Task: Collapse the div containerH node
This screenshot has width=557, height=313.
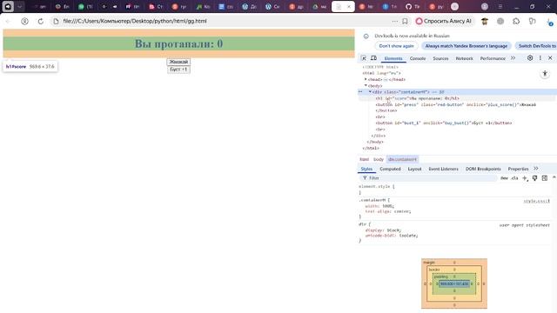Action: (x=370, y=92)
